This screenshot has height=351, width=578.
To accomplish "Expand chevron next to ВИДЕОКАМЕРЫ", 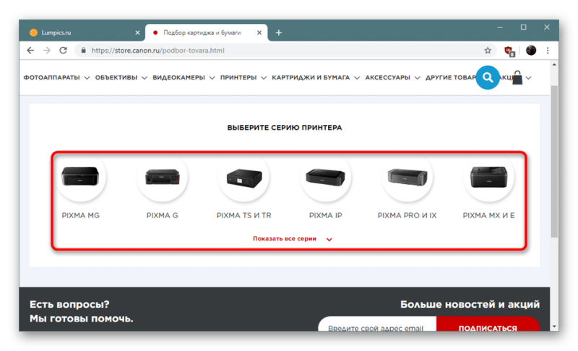I will (x=212, y=78).
